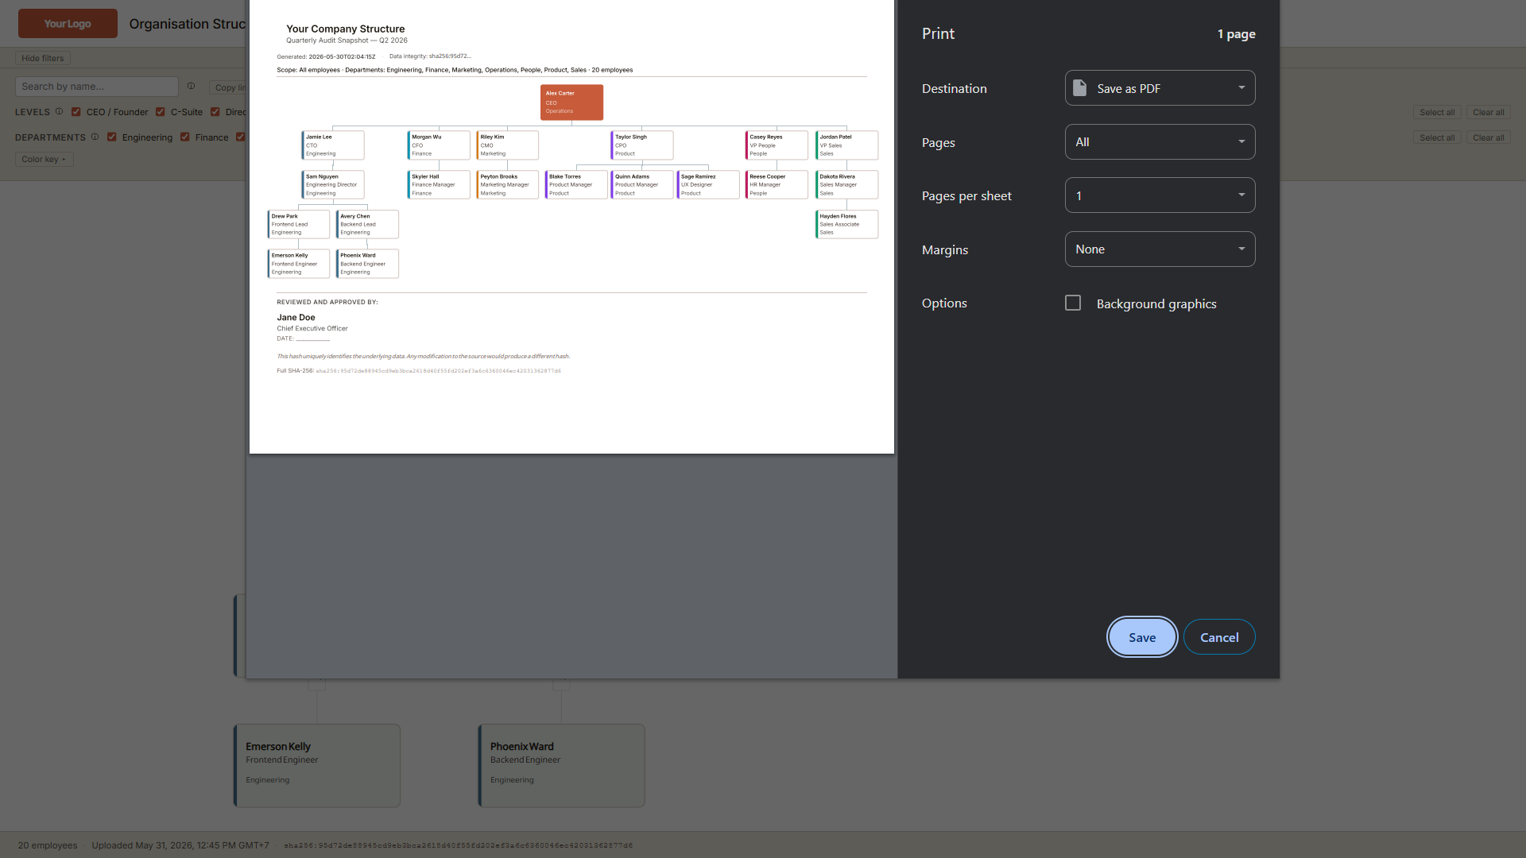Click the full SHA-256 hash in preview

point(438,371)
